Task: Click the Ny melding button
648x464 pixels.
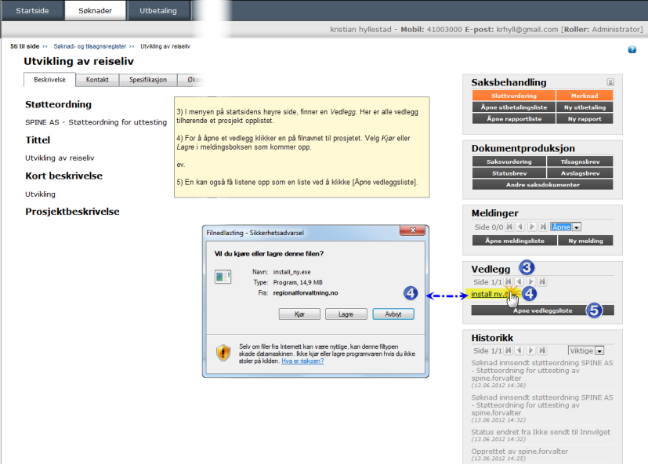Action: pos(585,241)
